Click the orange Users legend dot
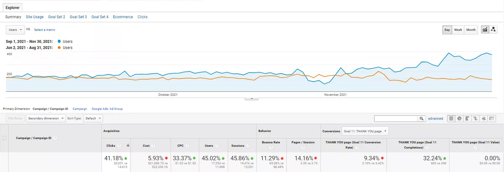The width and height of the screenshot is (504, 172). (59, 48)
